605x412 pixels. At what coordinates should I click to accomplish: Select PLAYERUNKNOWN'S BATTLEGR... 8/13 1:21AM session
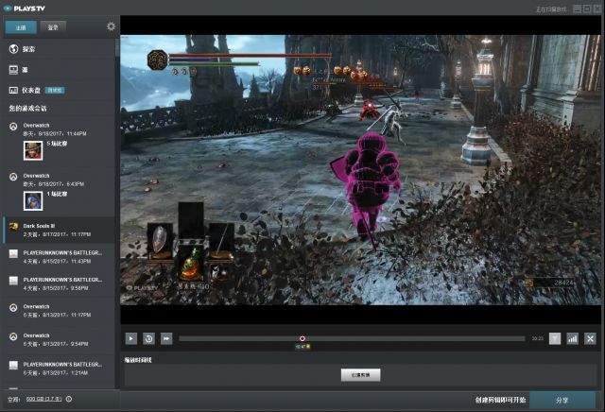pos(59,369)
